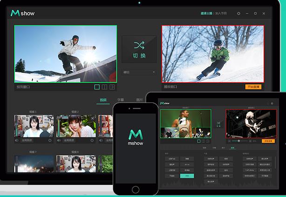Click the tablet's shuffle switch icon
This screenshot has width=286, height=197.
tap(218, 124)
